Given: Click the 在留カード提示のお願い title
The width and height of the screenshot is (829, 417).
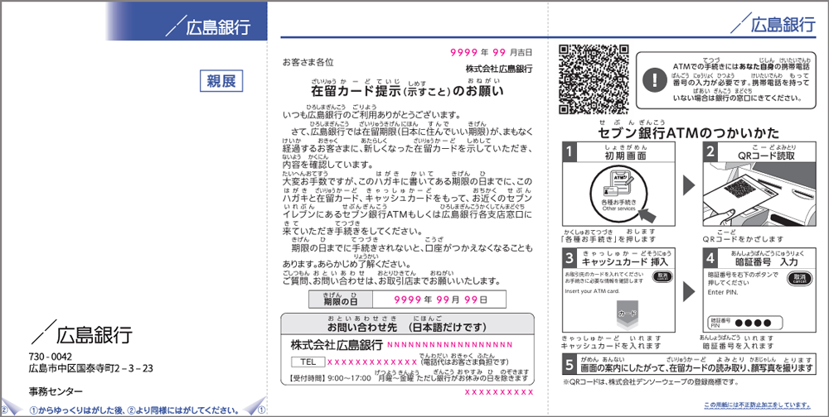Looking at the screenshot, I should [x=407, y=91].
